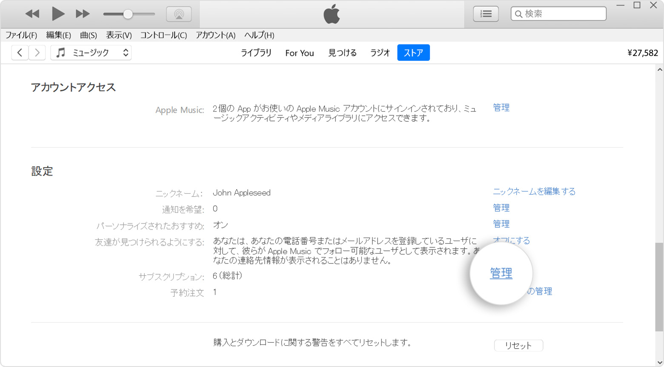This screenshot has width=664, height=367.
Task: Open the AirPlay device selector
Action: pos(179,13)
